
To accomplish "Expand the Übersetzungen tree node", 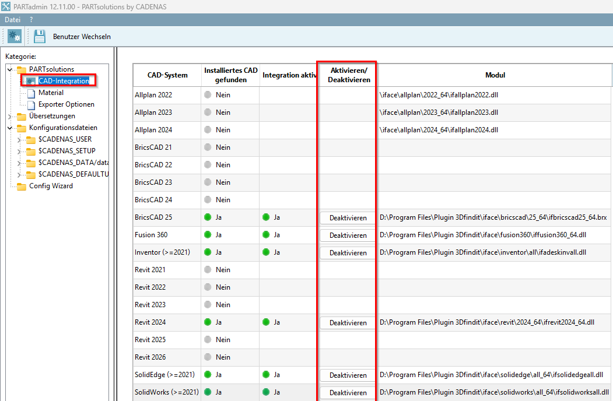I will pos(10,117).
